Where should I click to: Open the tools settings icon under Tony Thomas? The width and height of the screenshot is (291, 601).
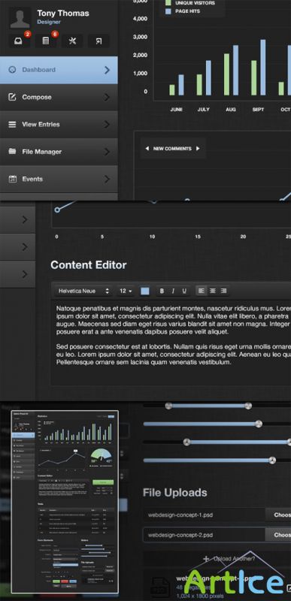tap(72, 41)
